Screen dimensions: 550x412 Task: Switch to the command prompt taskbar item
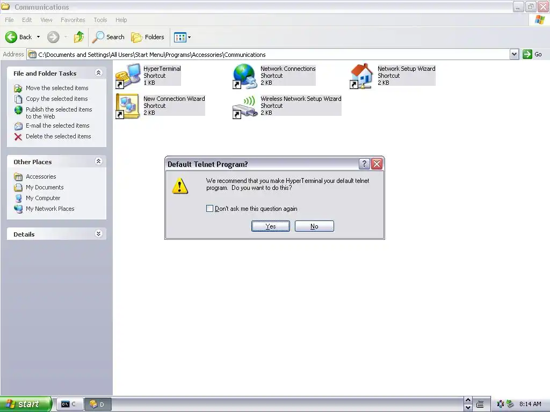69,404
